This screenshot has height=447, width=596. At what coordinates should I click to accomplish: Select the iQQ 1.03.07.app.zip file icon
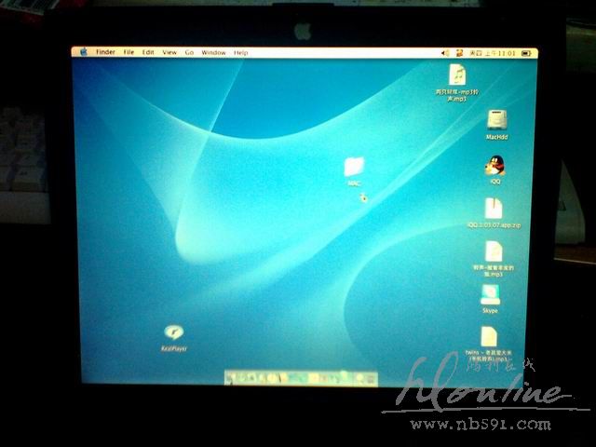tap(494, 209)
